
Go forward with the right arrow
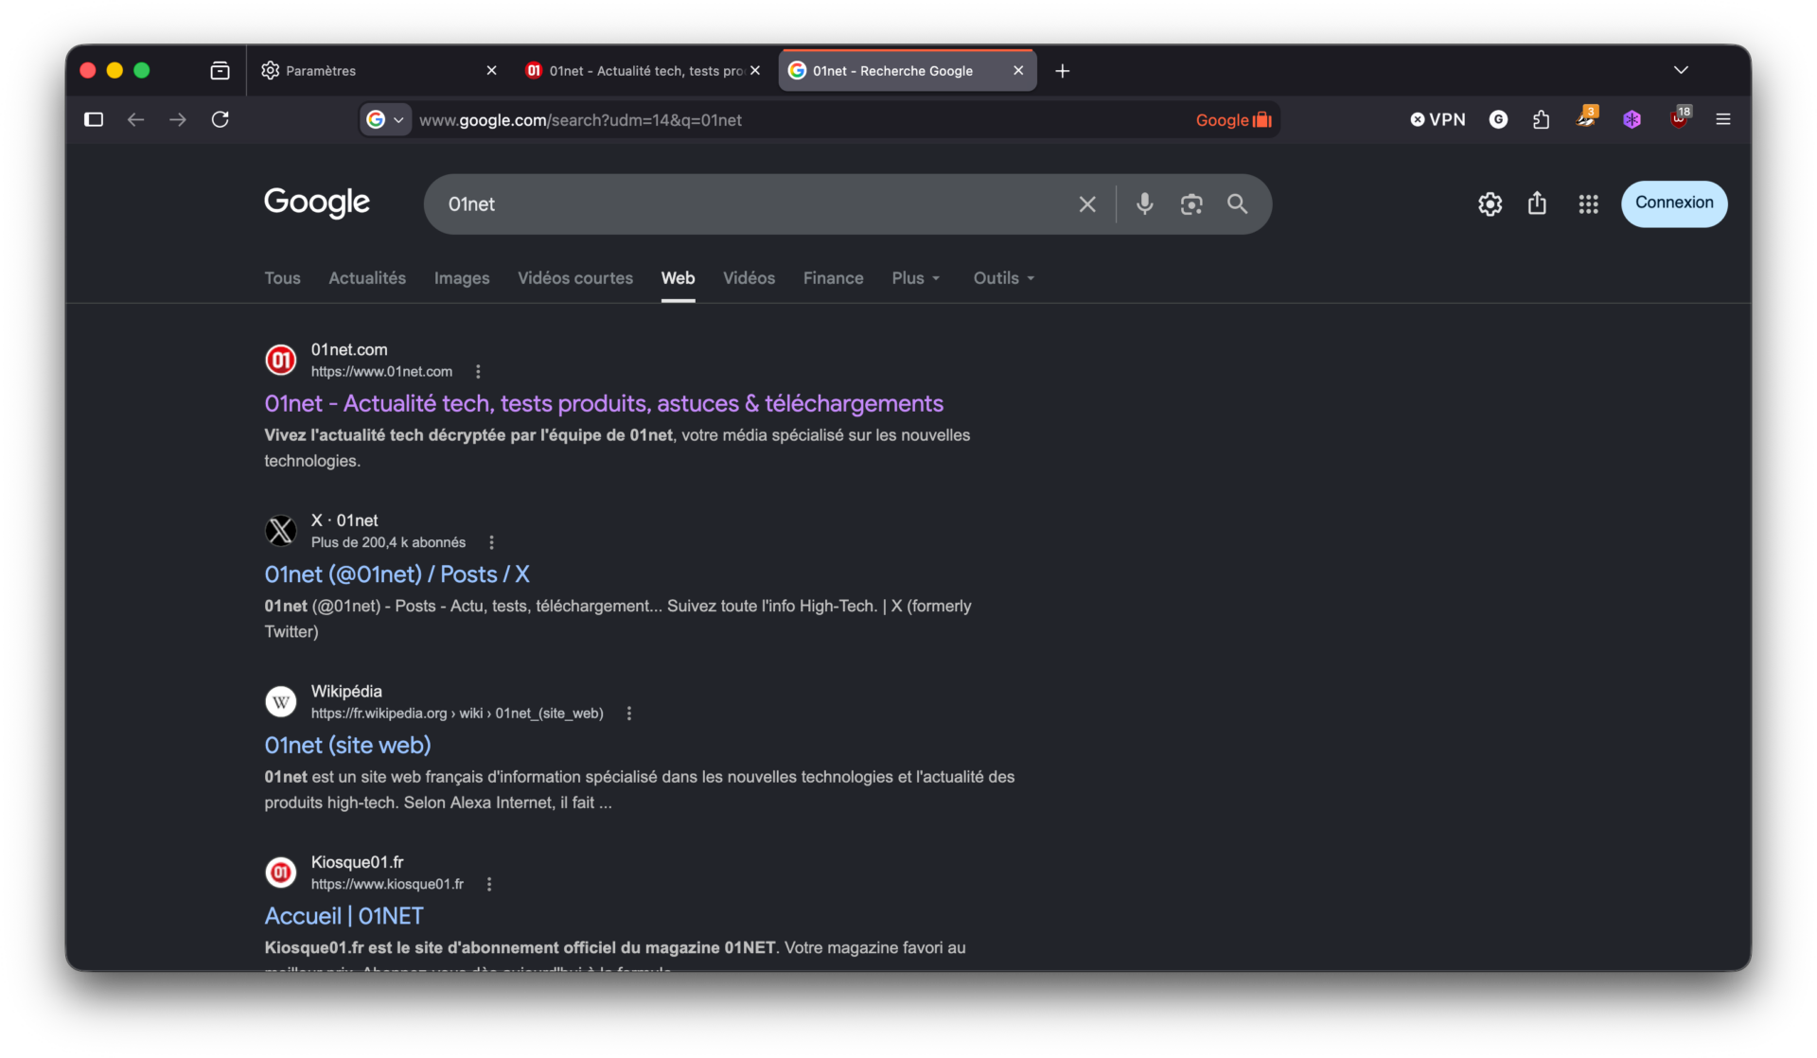coord(178,119)
